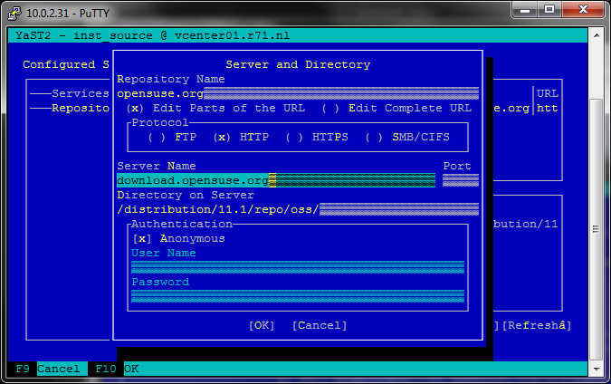Click the F10 OK function key label
Viewport: 611px width, 384px height.
point(117,369)
